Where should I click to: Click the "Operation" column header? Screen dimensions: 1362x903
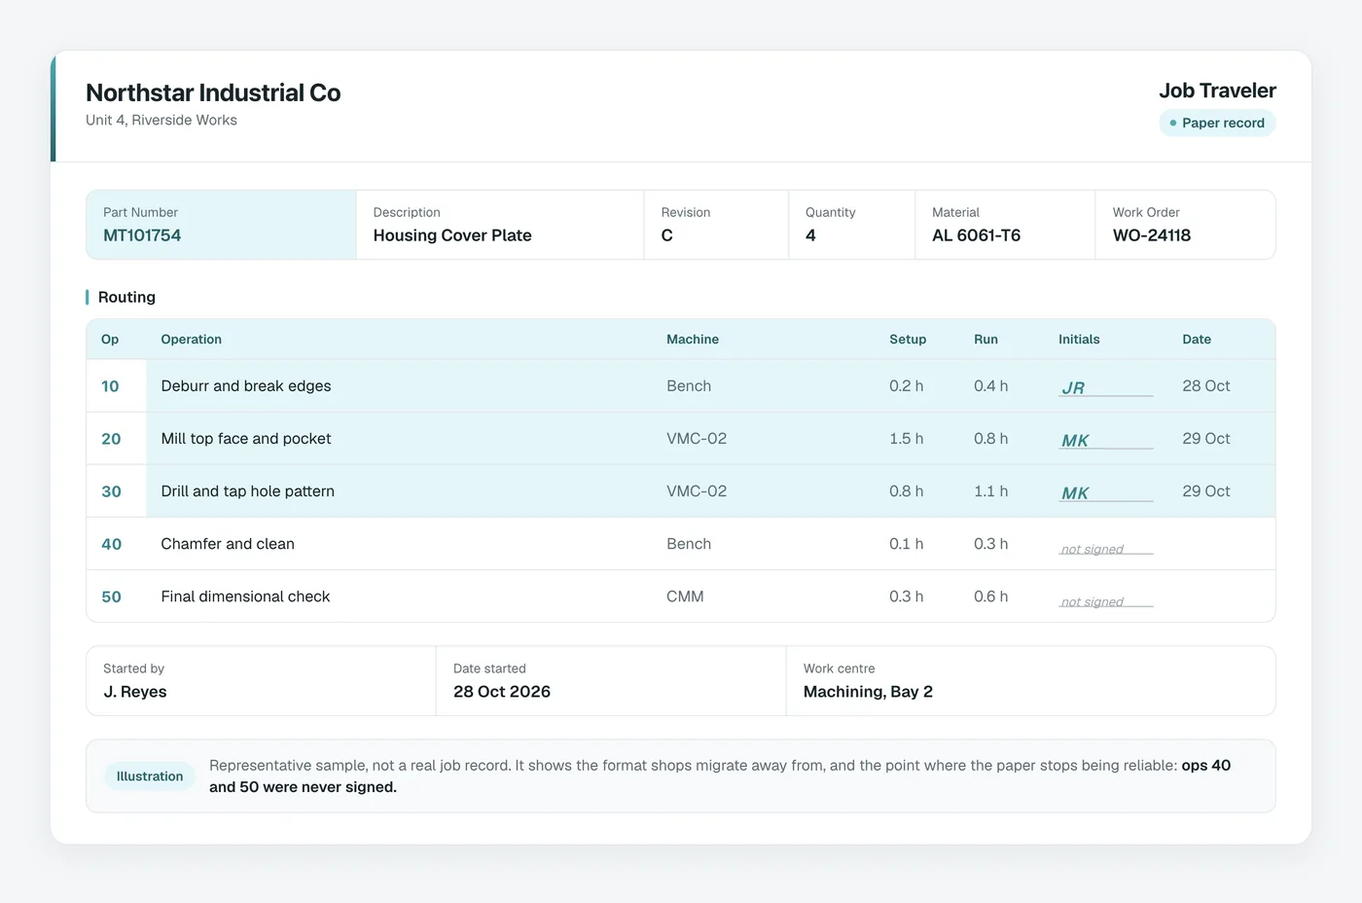[x=192, y=340]
